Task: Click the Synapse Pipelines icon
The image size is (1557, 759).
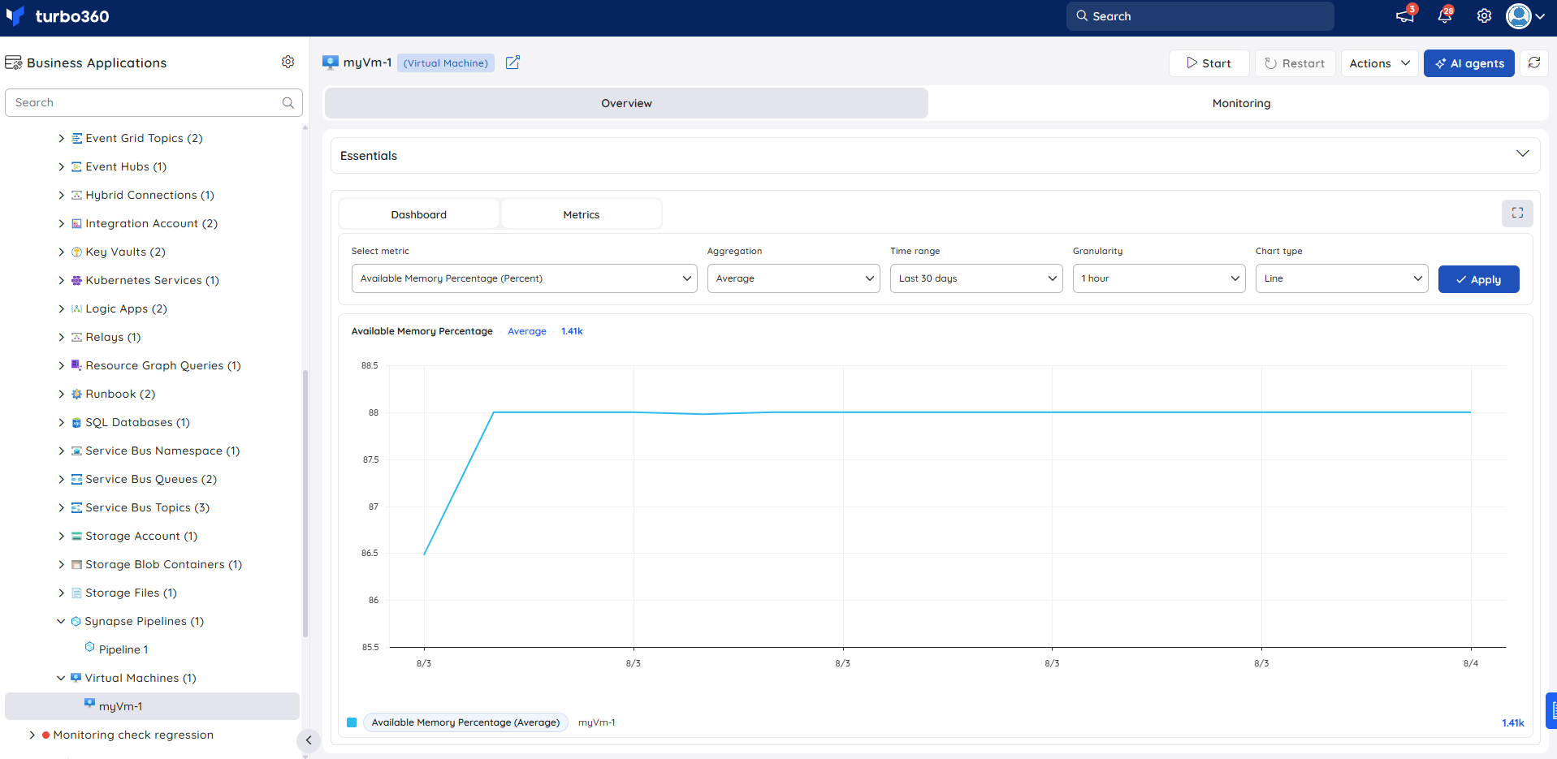Action: tap(76, 622)
